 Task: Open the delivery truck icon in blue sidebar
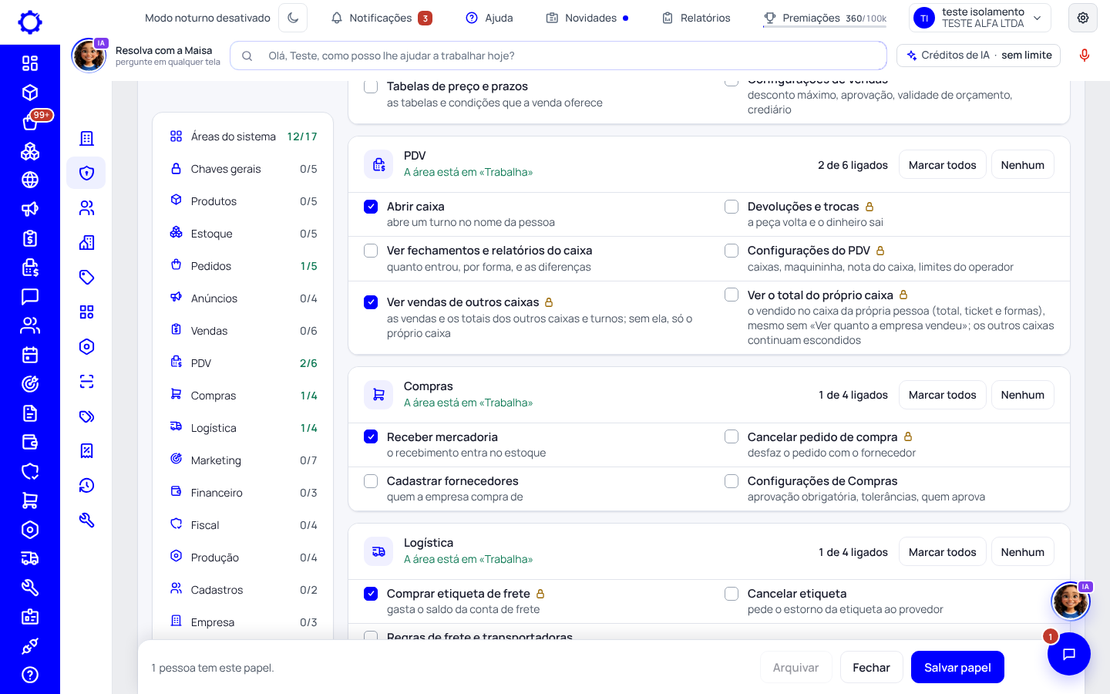click(x=30, y=558)
